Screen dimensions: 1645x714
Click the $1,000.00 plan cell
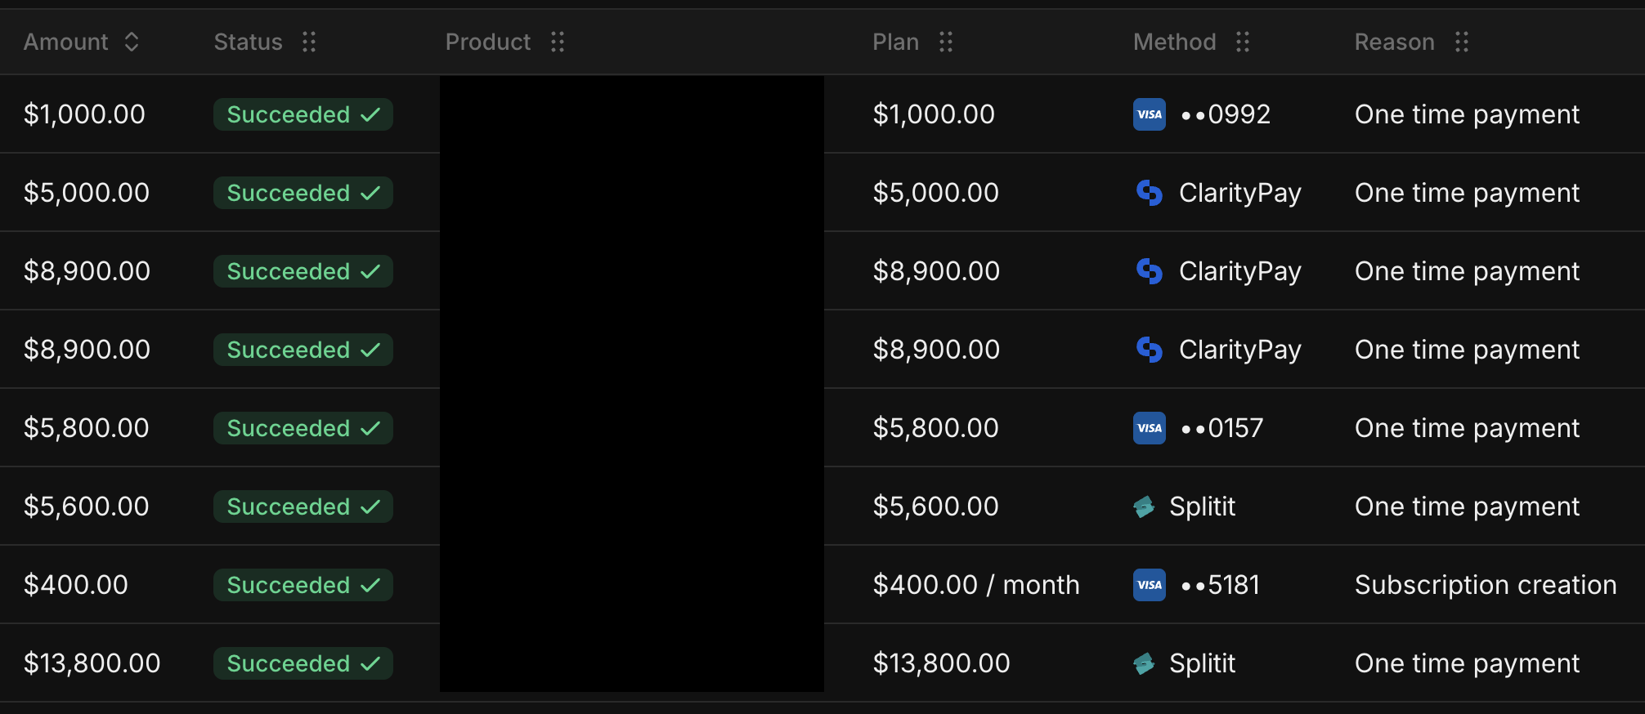(934, 114)
